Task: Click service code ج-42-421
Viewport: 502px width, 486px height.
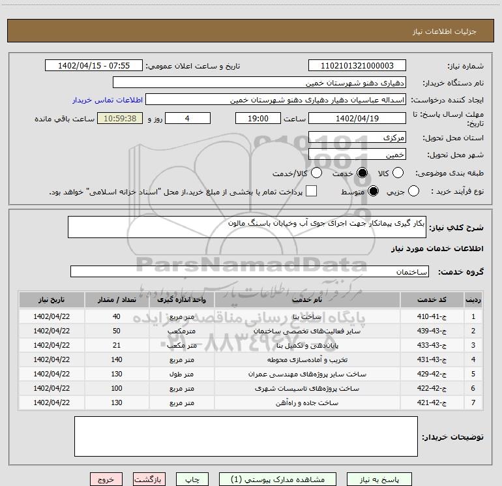Action: (x=432, y=402)
